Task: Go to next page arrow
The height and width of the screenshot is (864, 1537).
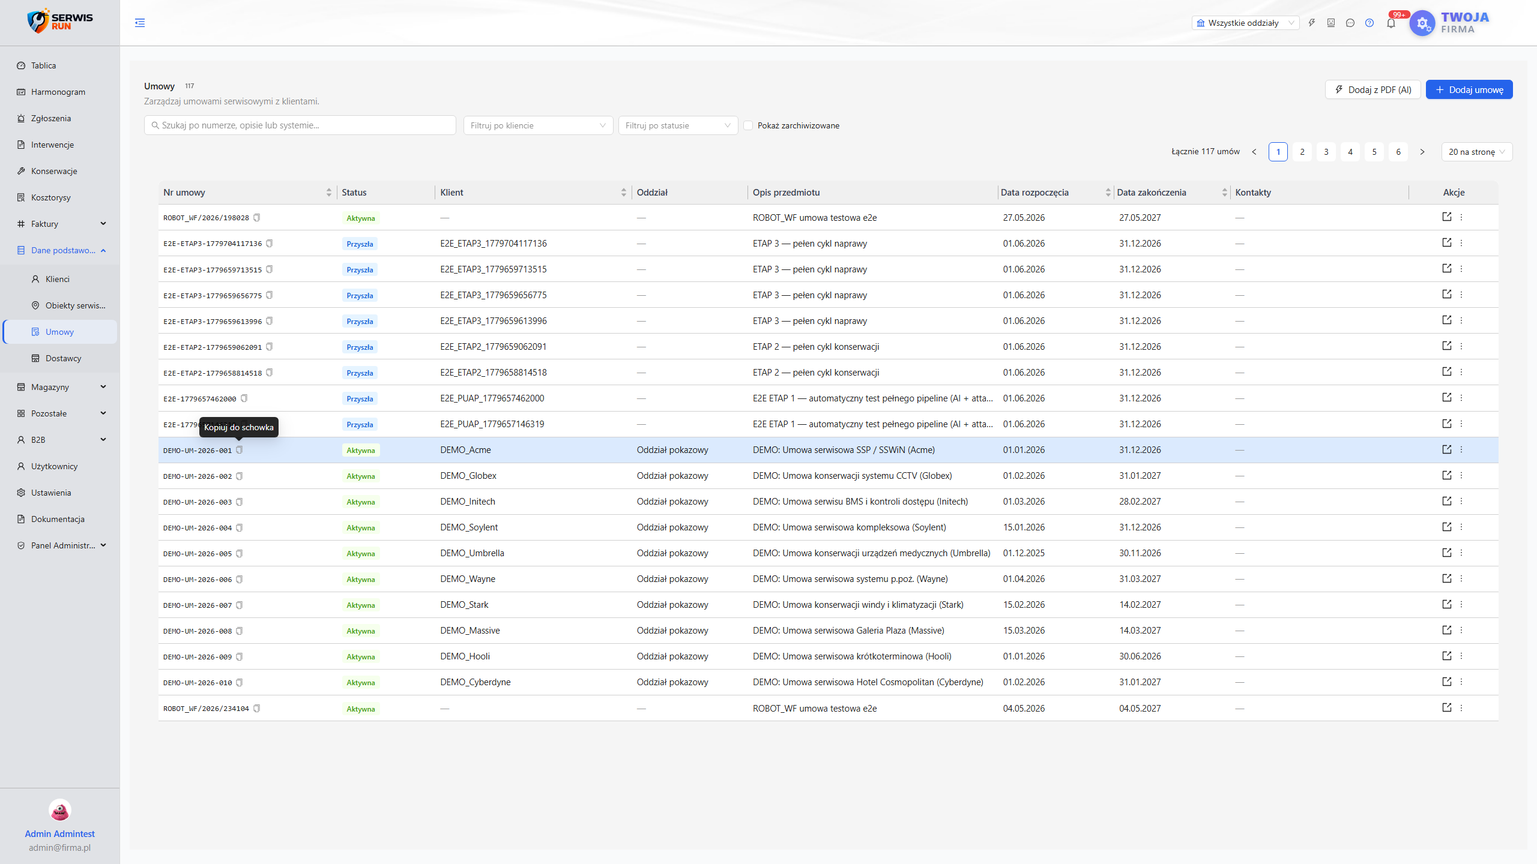Action: pyautogui.click(x=1422, y=152)
